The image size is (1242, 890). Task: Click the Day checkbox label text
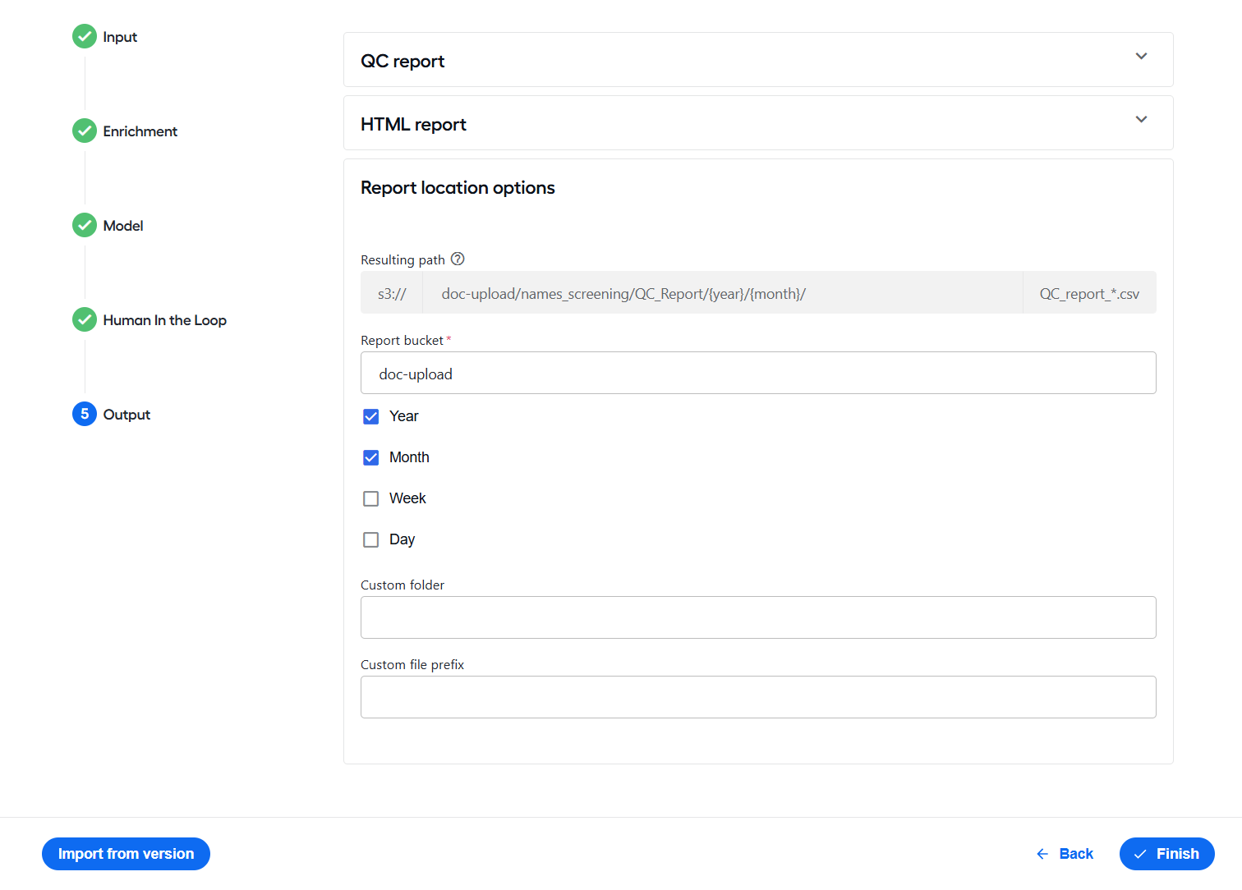(402, 539)
